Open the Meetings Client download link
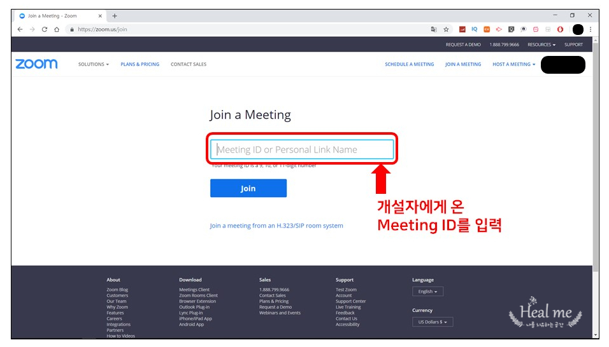 194,290
